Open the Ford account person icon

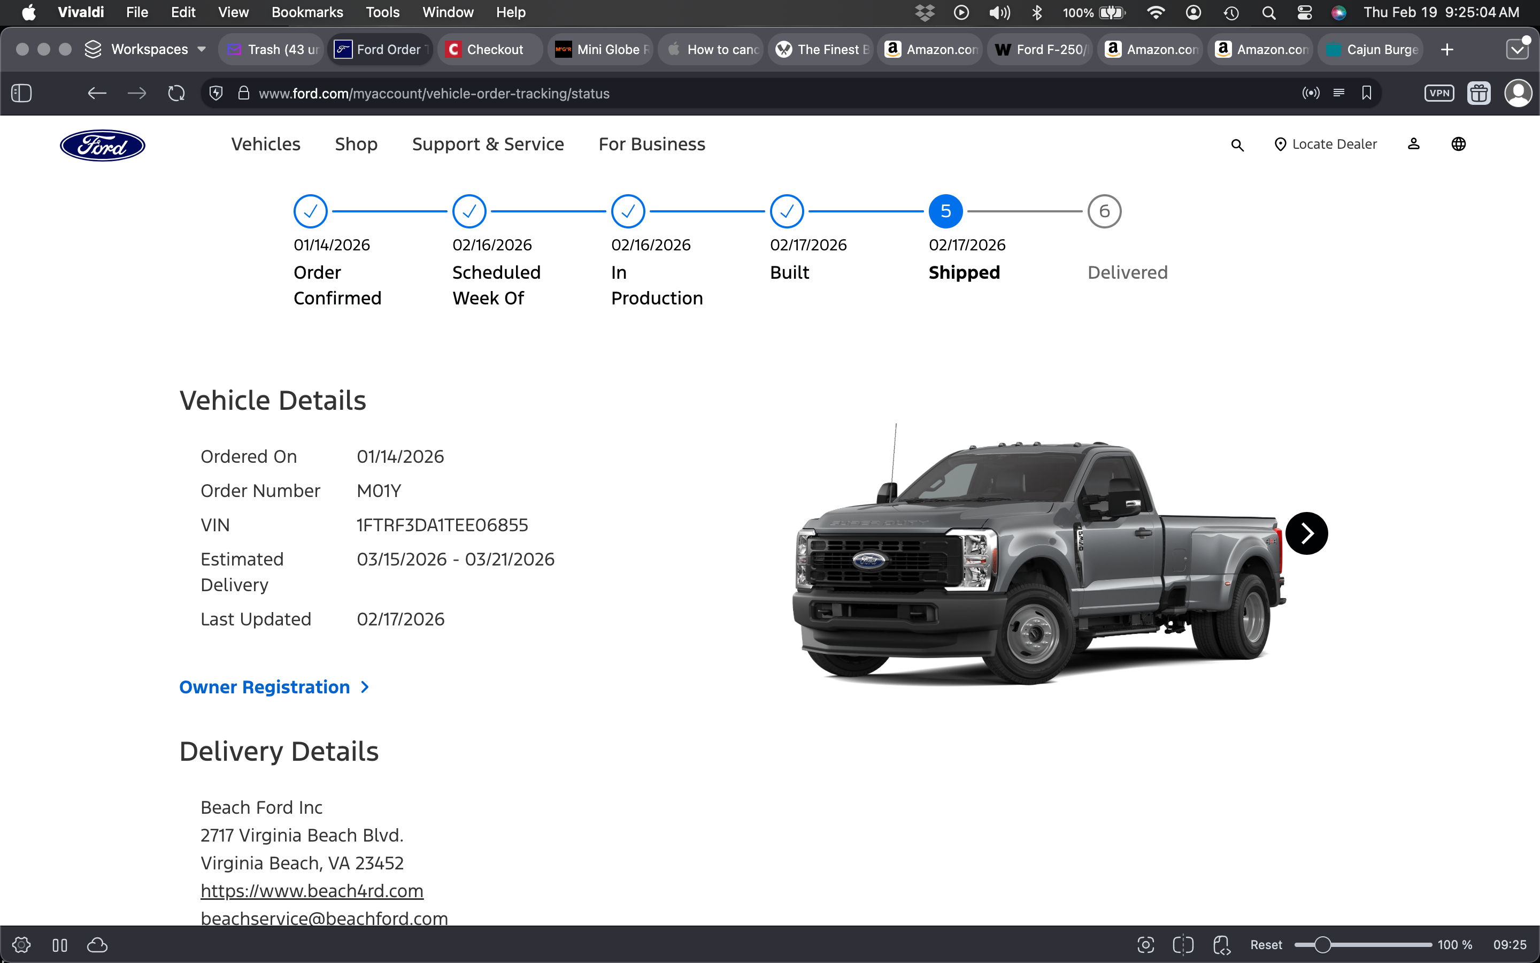[1413, 144]
